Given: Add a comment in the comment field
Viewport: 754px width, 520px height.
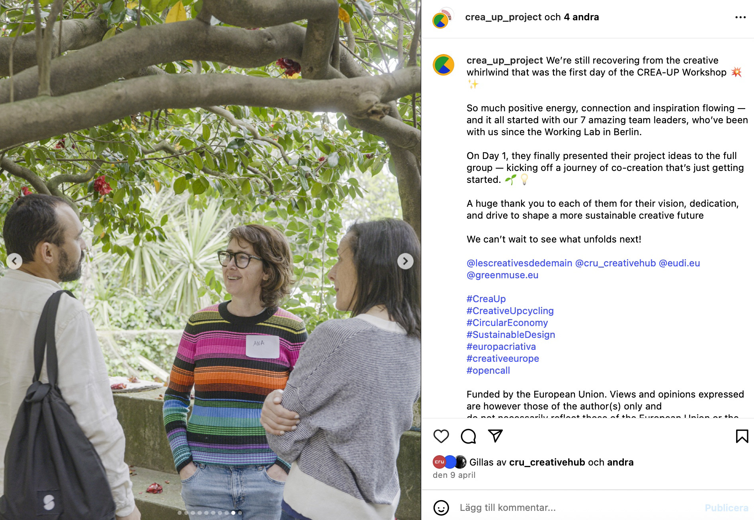Looking at the screenshot, I should (x=577, y=508).
